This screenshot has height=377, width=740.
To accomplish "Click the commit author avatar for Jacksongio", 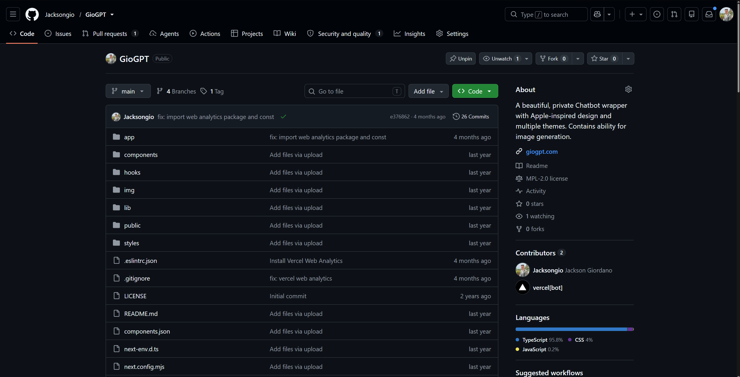I will pos(116,117).
